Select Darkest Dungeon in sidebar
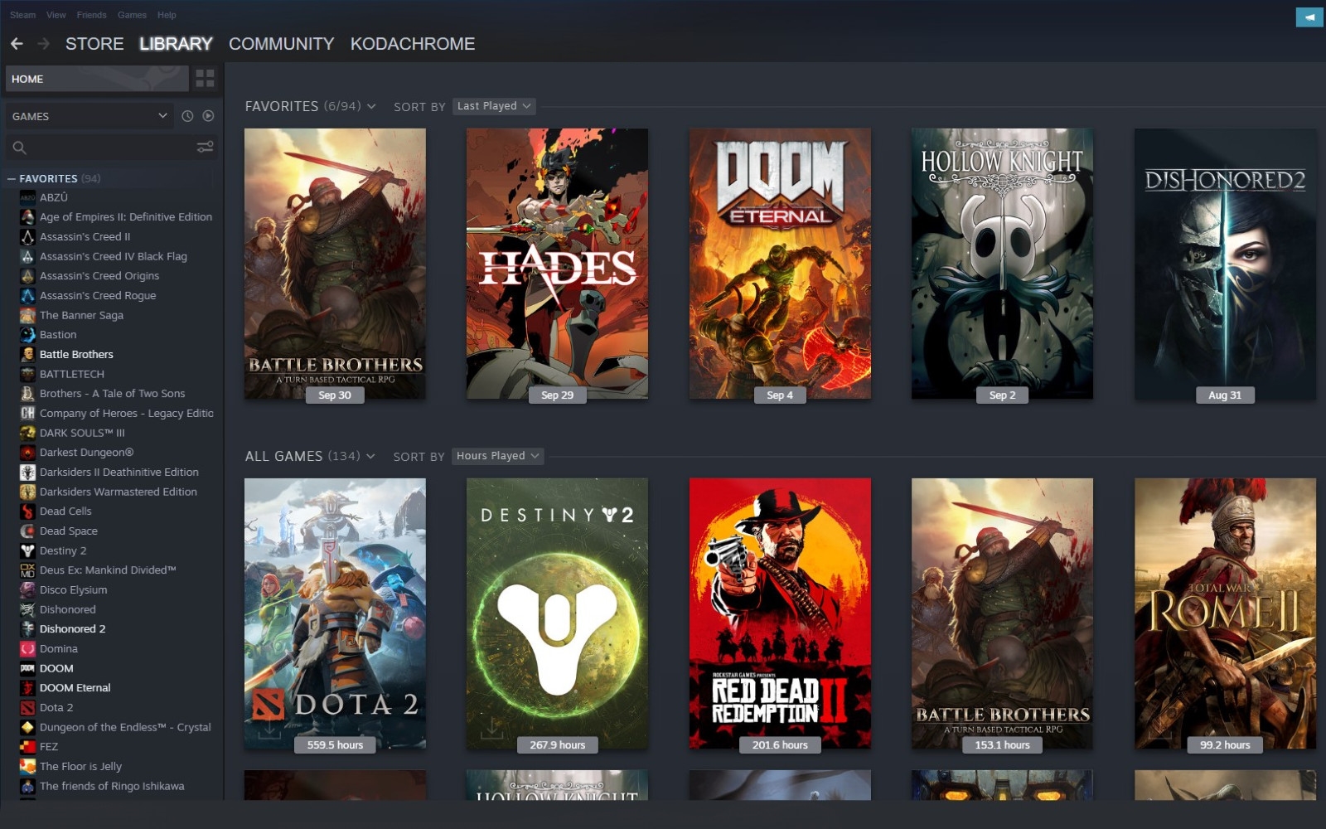1326x829 pixels. tap(86, 453)
